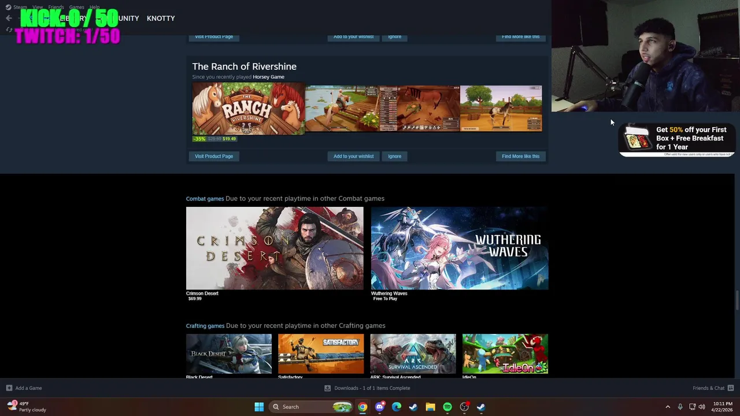
Task: Ignore The Ranch of Rivershine
Action: point(395,156)
